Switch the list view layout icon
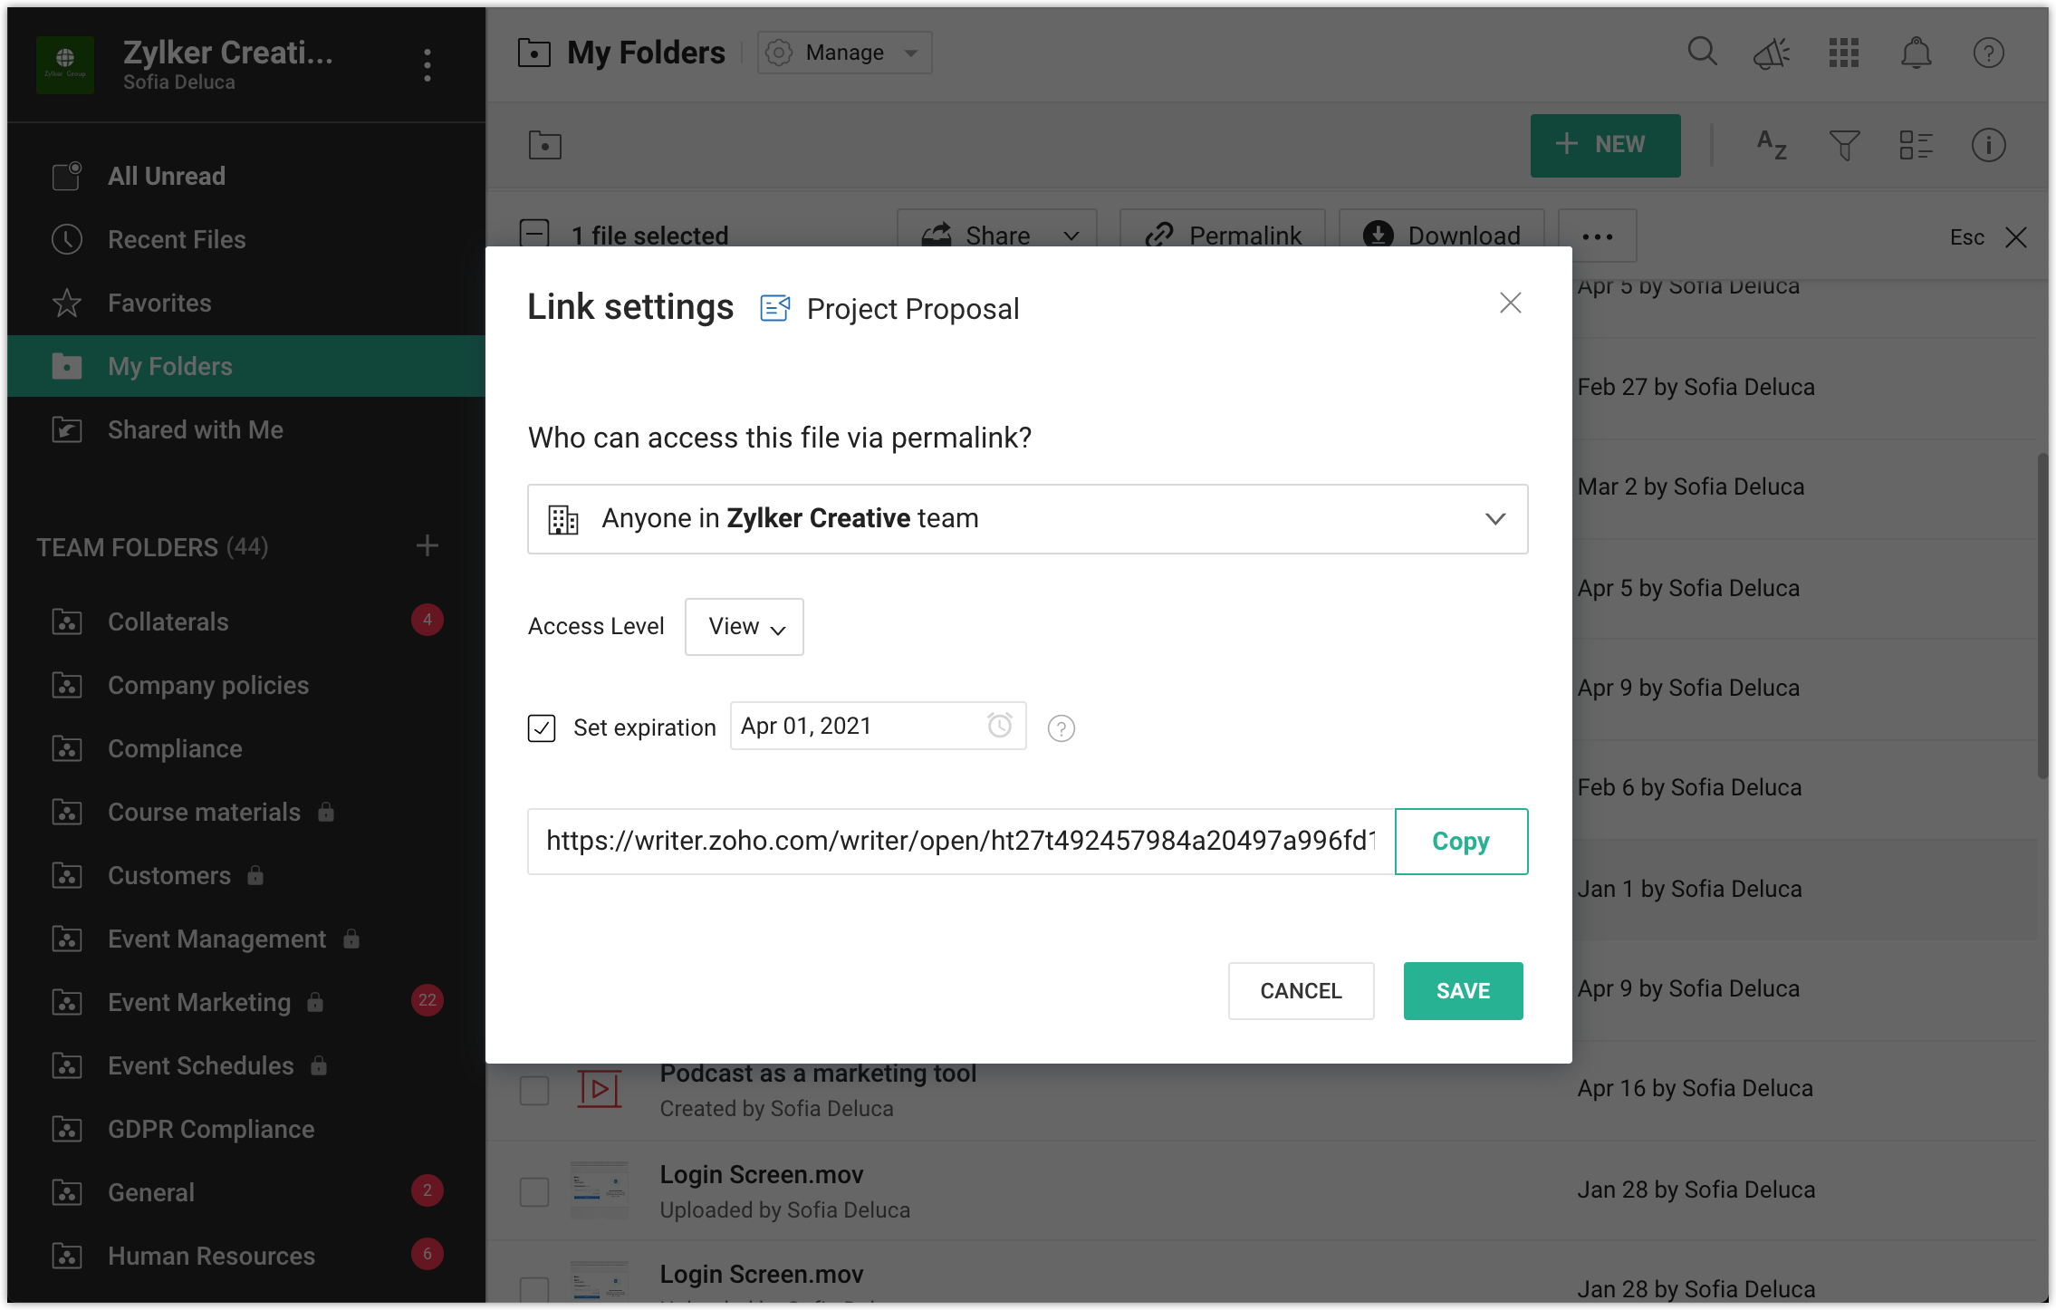 tap(1916, 145)
